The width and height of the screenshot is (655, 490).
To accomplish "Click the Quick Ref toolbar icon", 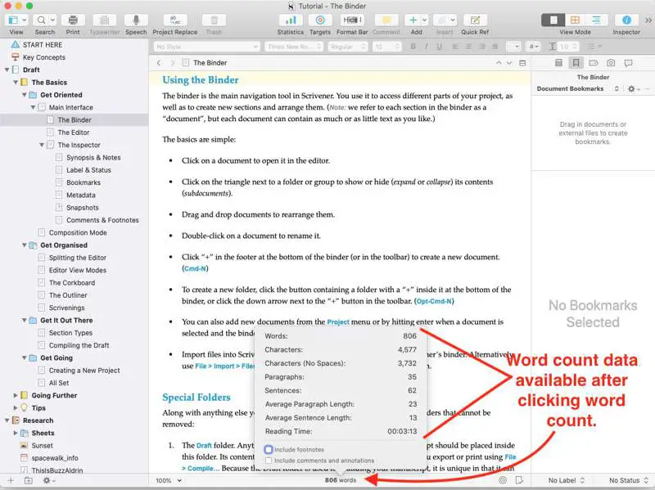I will (x=475, y=20).
